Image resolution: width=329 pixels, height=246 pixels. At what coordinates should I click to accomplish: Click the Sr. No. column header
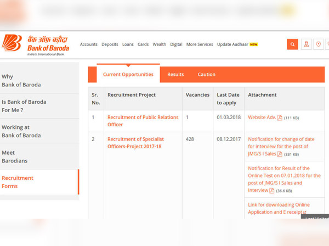[x=95, y=99]
